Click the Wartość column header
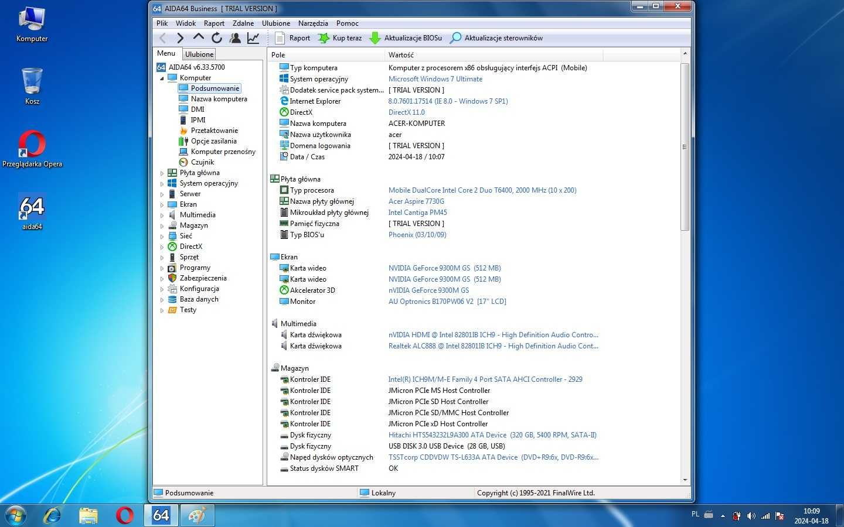Viewport: 844px width, 527px height. tap(494, 55)
